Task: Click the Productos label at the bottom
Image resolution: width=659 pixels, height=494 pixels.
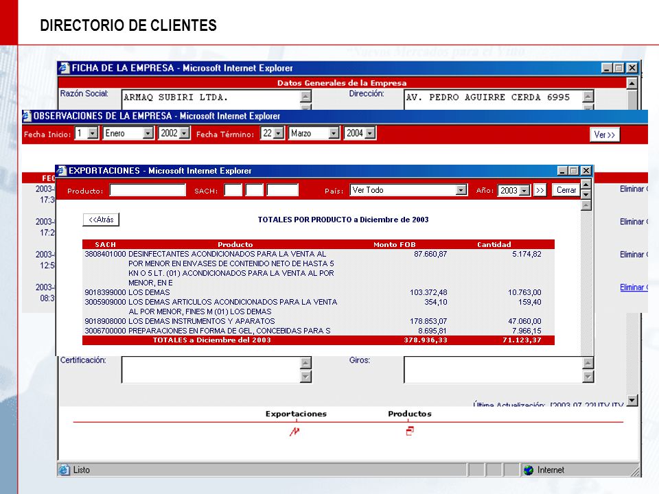Action: click(410, 414)
